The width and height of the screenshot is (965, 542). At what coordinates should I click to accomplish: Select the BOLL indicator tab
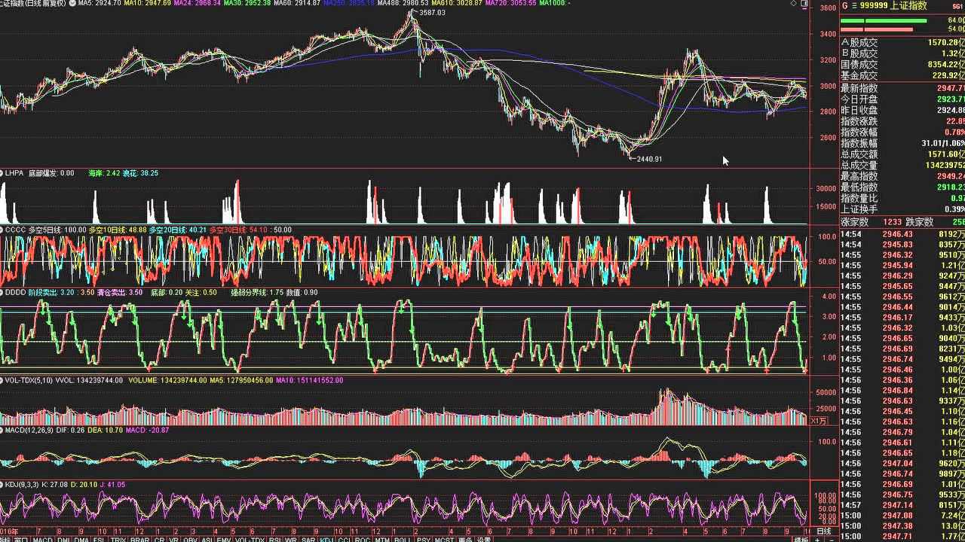click(x=403, y=539)
